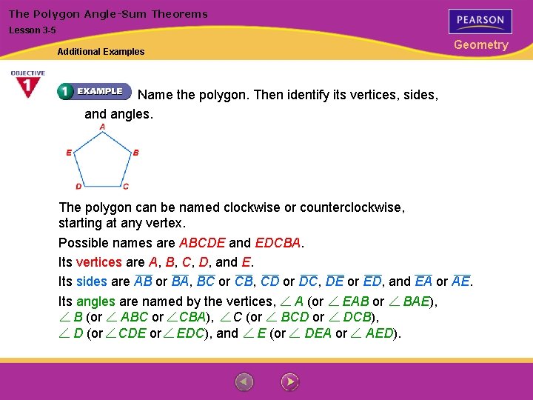
Task: Click the Pearson logo
Action: pyautogui.click(x=480, y=21)
